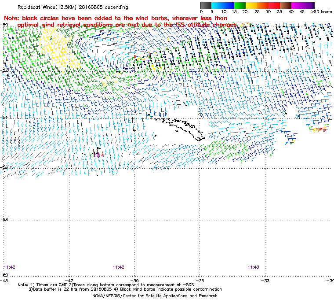Click the "-60" latitude axis label

tap(4, 275)
